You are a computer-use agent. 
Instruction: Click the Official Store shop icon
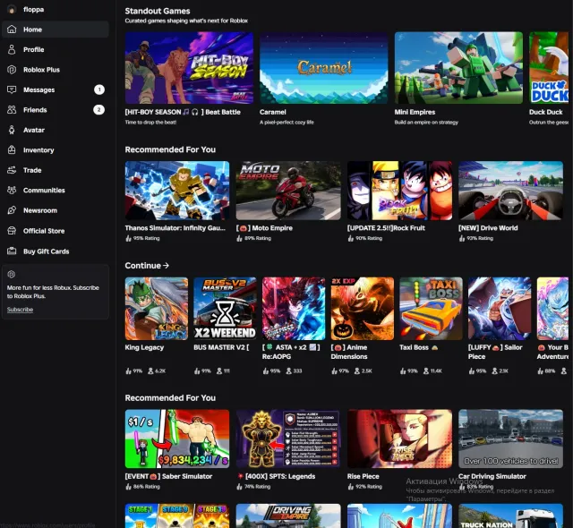[12, 231]
